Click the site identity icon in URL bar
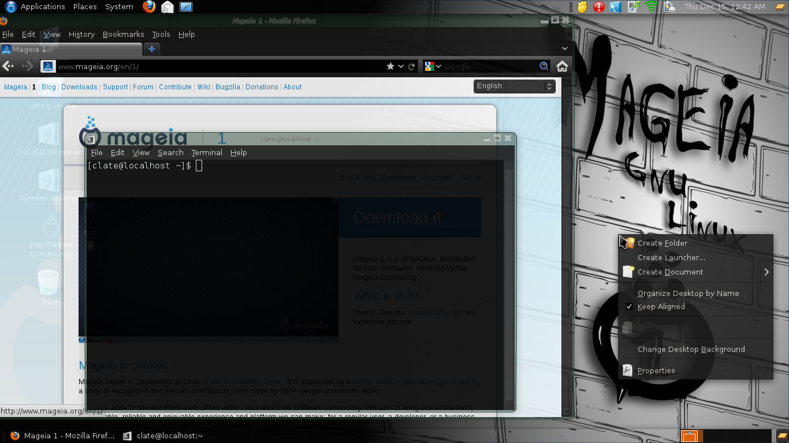 pyautogui.click(x=48, y=66)
